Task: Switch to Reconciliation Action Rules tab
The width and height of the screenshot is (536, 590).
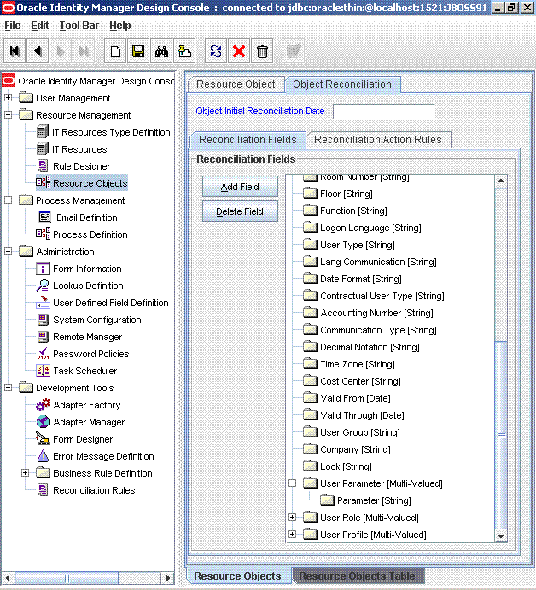Action: coord(378,140)
